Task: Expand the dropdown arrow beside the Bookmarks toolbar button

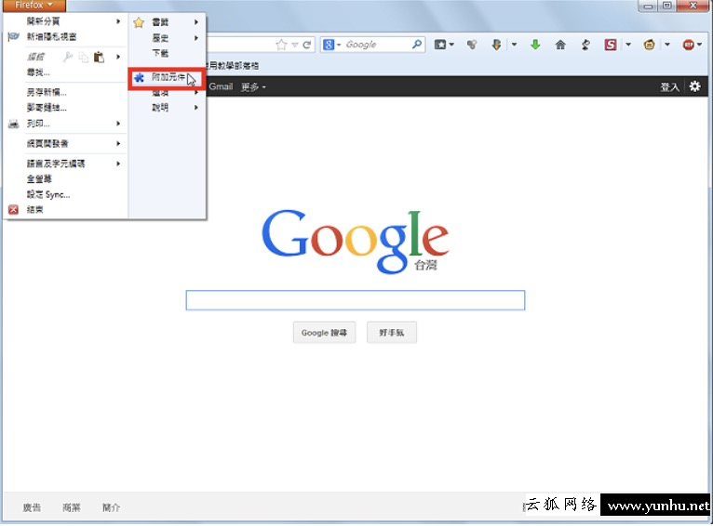Action: point(451,45)
